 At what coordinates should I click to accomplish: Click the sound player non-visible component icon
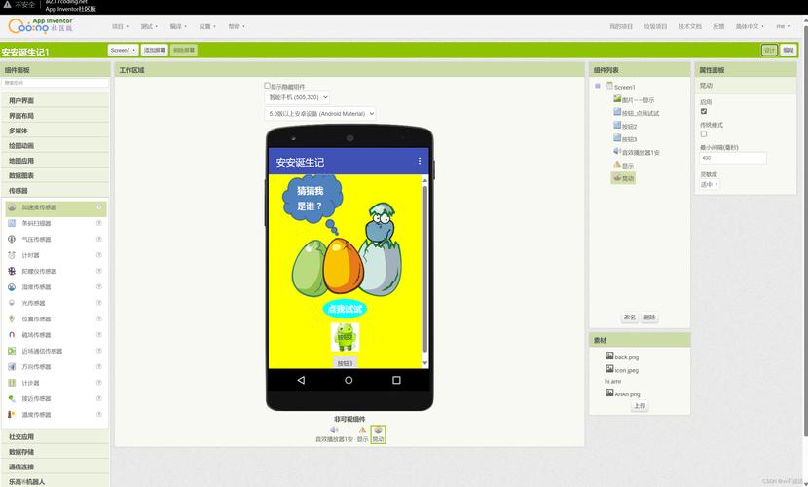[x=334, y=430]
